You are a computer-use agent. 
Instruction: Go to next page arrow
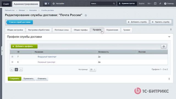click(21, 70)
